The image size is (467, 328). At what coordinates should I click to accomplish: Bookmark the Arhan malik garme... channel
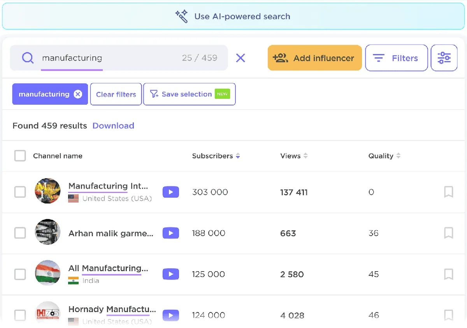pyautogui.click(x=448, y=233)
